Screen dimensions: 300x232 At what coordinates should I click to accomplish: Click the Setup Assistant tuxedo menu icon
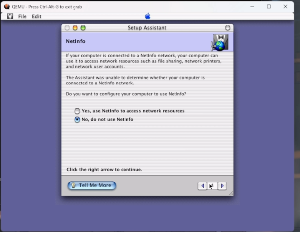[x=10, y=16]
